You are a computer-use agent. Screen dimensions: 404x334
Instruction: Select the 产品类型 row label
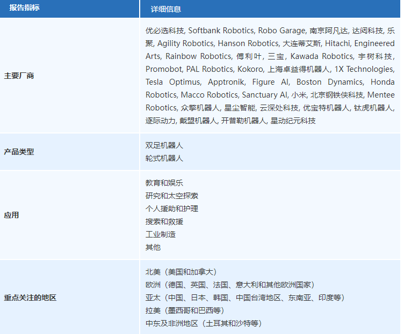click(19, 152)
